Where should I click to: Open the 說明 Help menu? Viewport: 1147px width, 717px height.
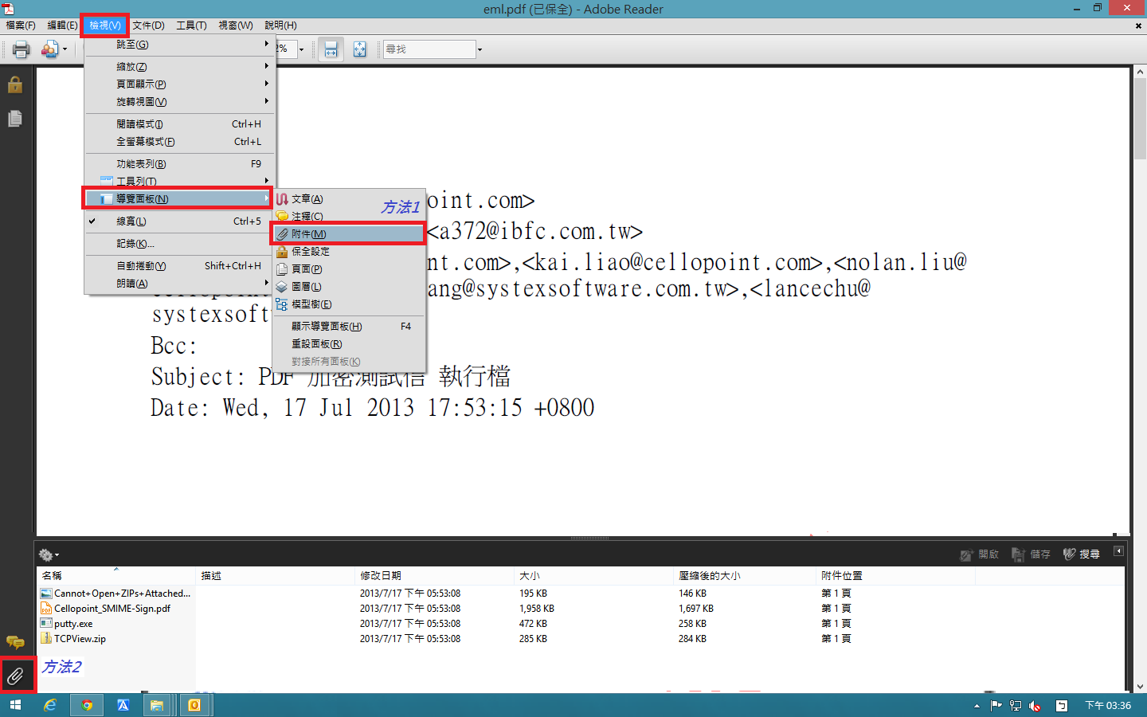280,25
